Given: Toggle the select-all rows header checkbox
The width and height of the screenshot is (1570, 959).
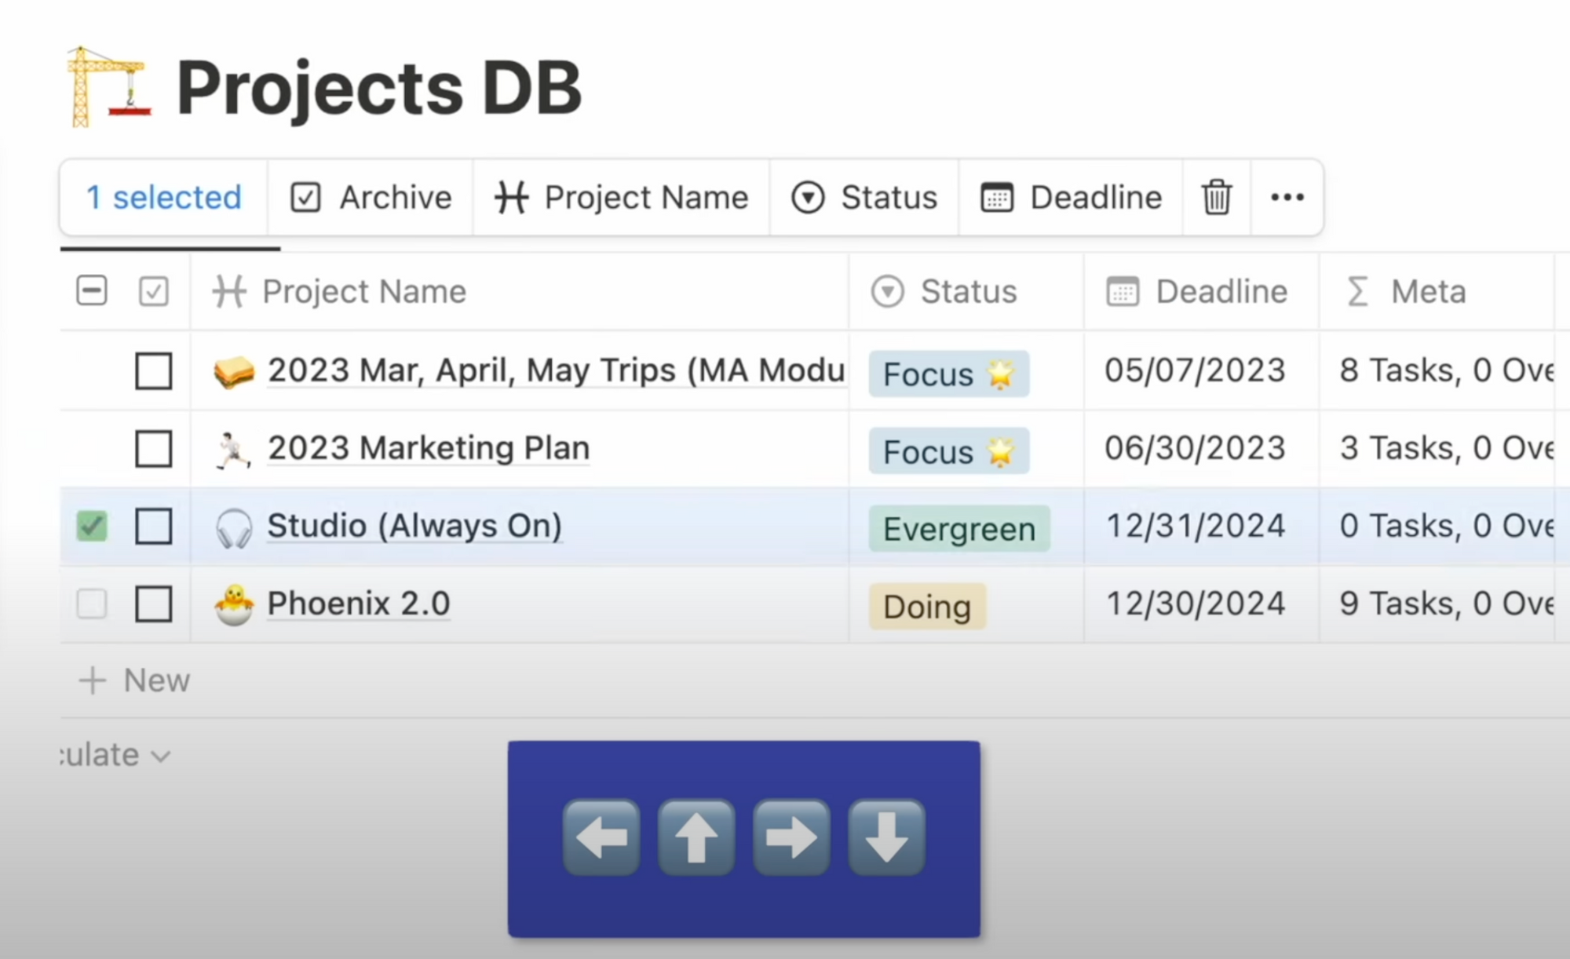Looking at the screenshot, I should pos(92,291).
